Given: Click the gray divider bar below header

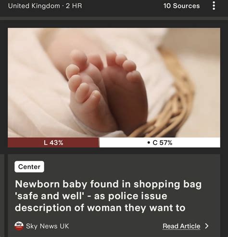Looking at the screenshot, I should pyautogui.click(x=114, y=18).
